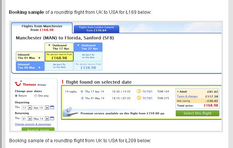
Task: Select the £338.98 returns price cell
Action: pyautogui.click(x=88, y=66)
